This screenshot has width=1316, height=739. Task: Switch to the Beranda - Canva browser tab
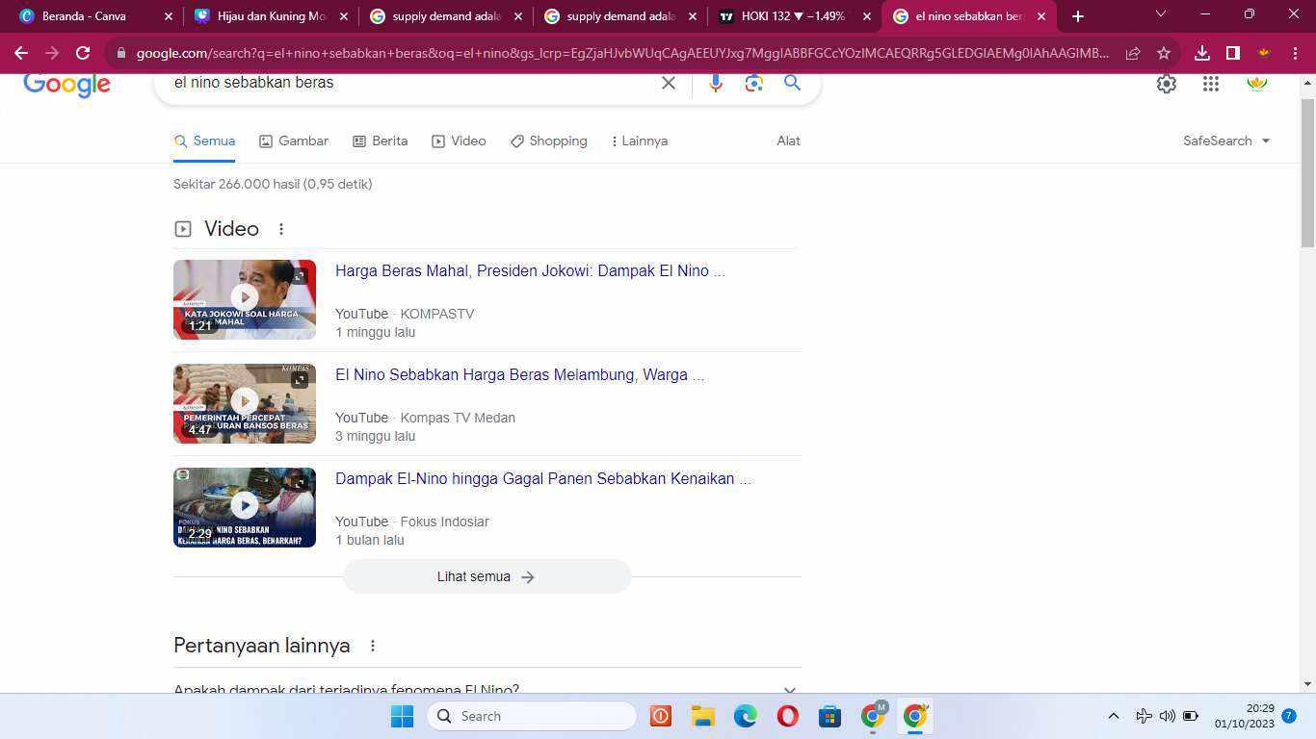point(92,16)
